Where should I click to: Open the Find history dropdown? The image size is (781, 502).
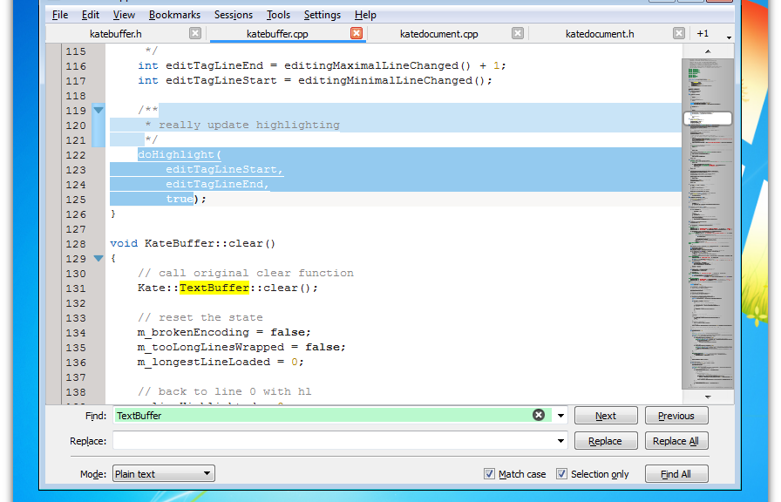[560, 416]
